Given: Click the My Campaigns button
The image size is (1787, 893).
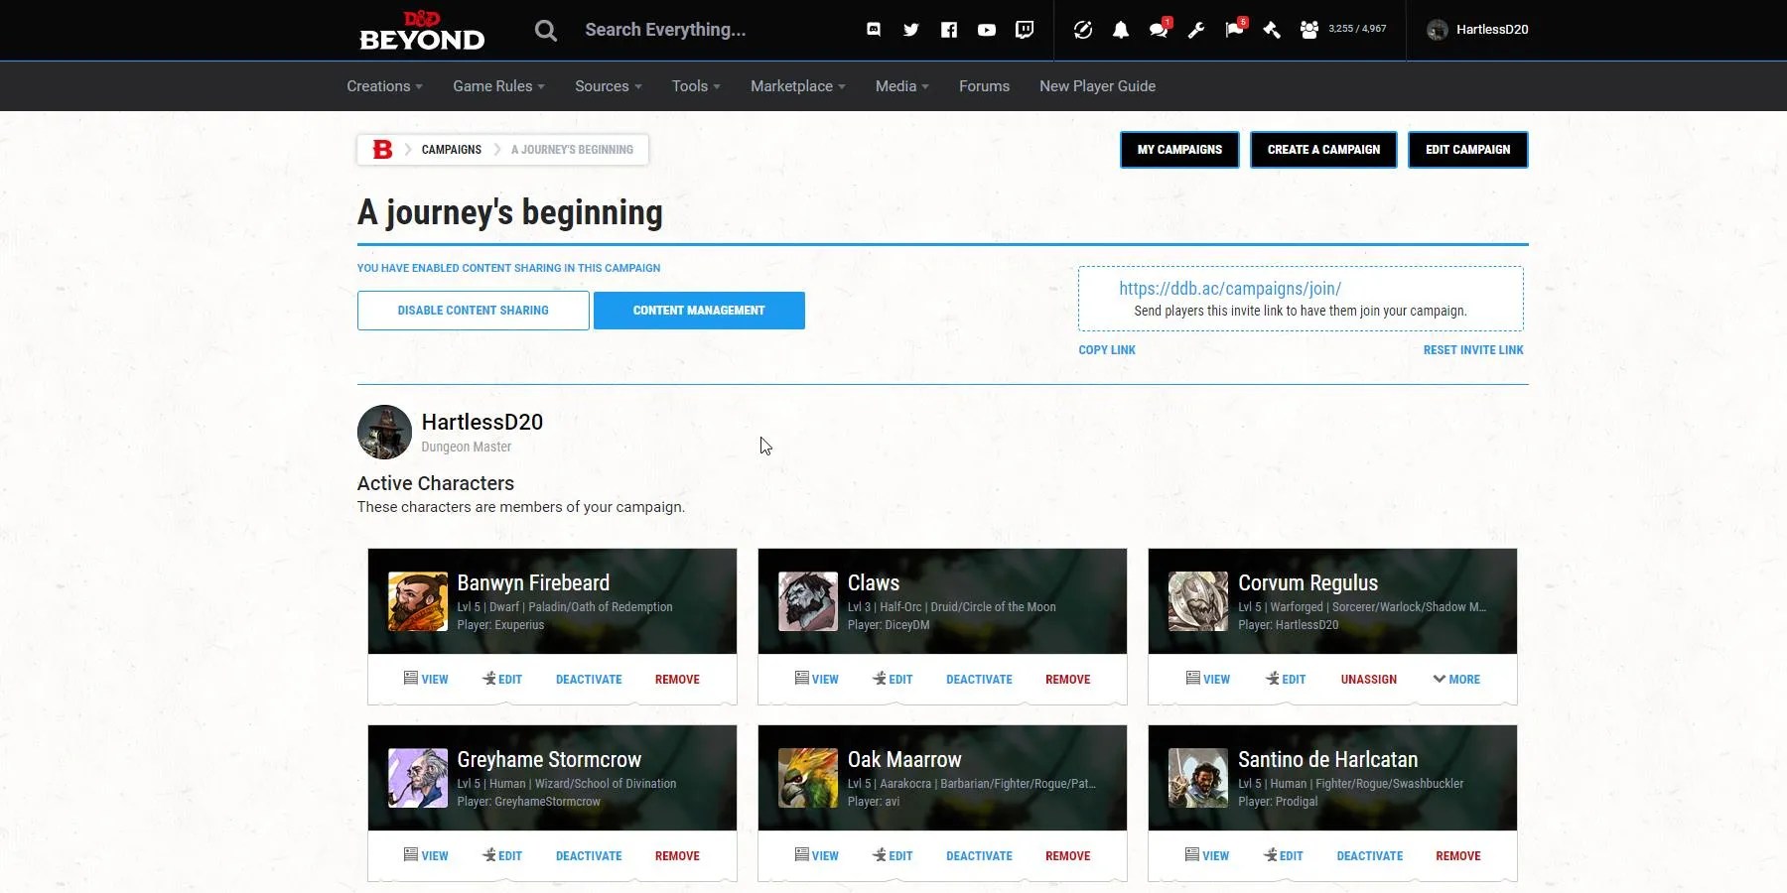Looking at the screenshot, I should pyautogui.click(x=1179, y=150).
